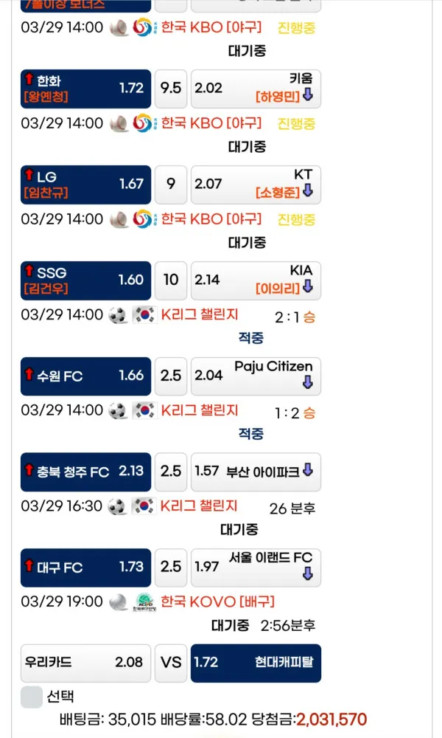Open 한국 KOVO [배구] league link
The width and height of the screenshot is (442, 738).
(x=217, y=601)
